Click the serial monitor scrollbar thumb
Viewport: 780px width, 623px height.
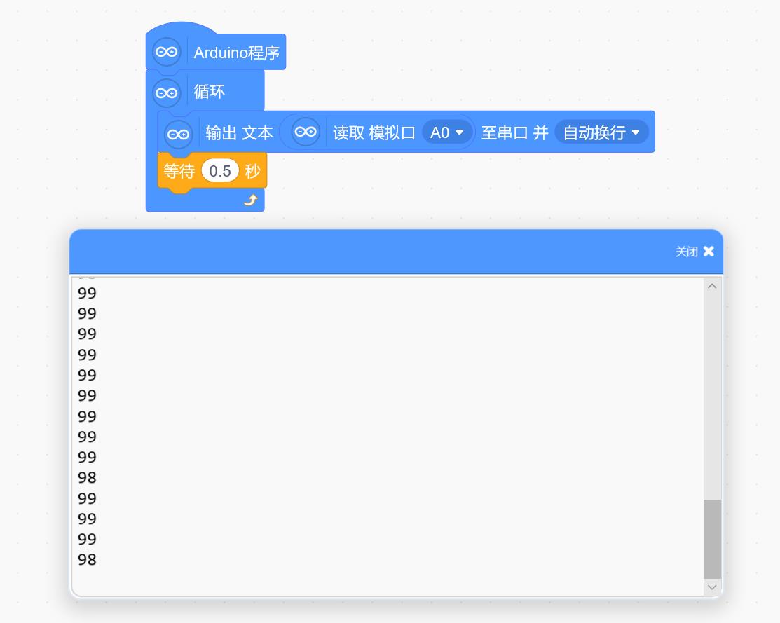pos(712,539)
